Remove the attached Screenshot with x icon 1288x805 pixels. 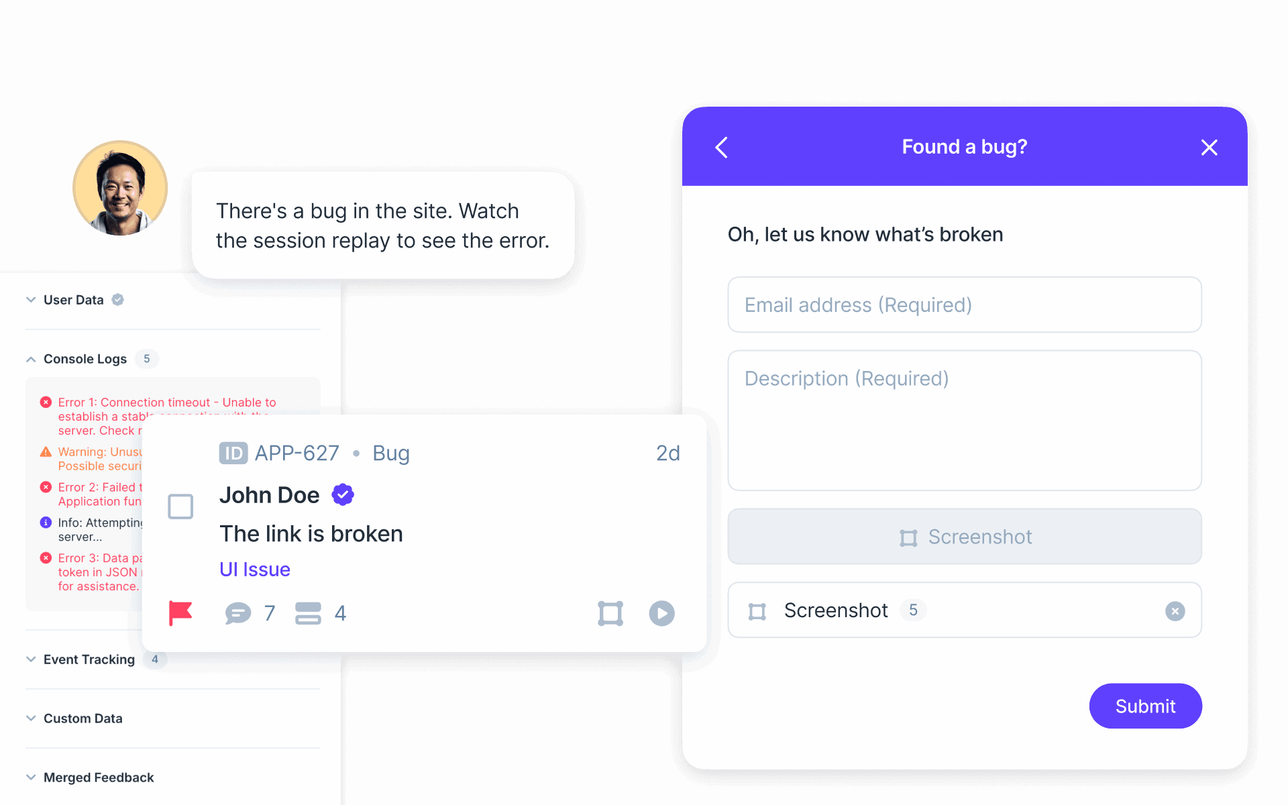pyautogui.click(x=1175, y=610)
